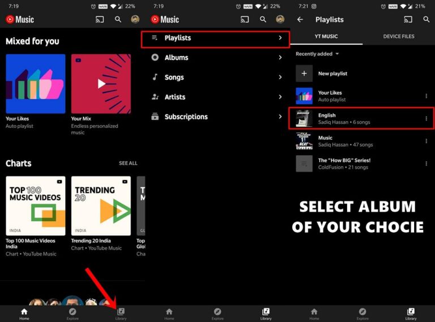Open Subscriptions row in Library
The height and width of the screenshot is (322, 435).
pyautogui.click(x=217, y=117)
